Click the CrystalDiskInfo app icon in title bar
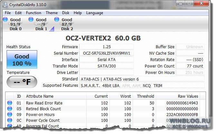This screenshot has width=216, height=134. coord(5,5)
